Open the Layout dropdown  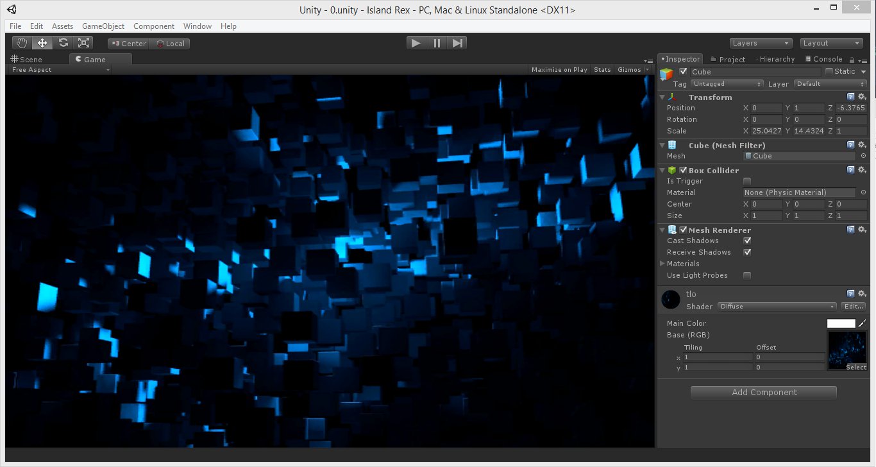click(832, 43)
